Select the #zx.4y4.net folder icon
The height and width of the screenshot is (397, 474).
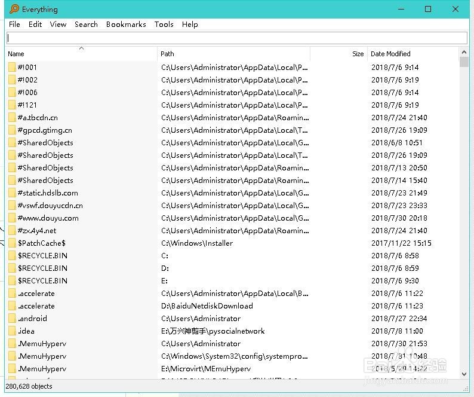pos(12,231)
